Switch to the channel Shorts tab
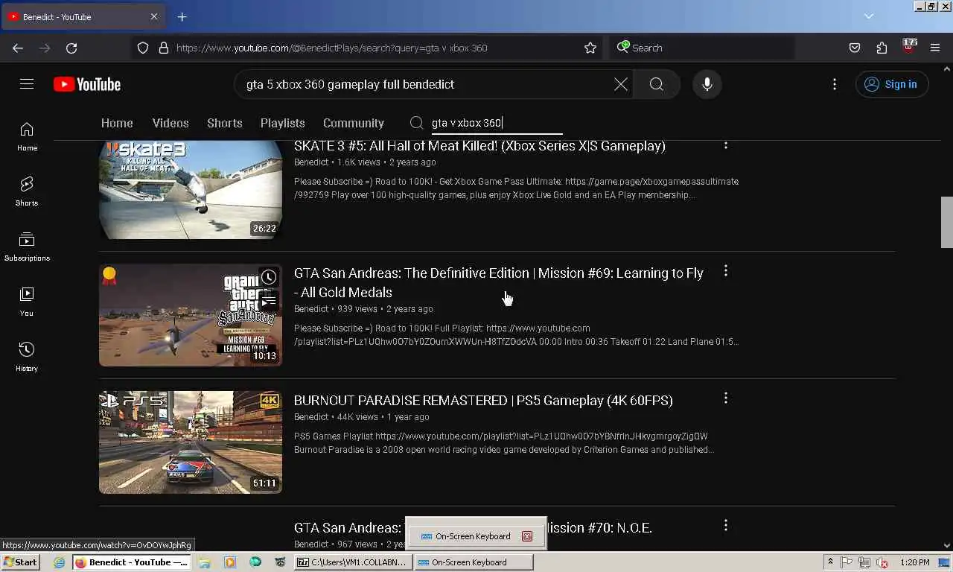The height and width of the screenshot is (572, 953). tap(225, 123)
